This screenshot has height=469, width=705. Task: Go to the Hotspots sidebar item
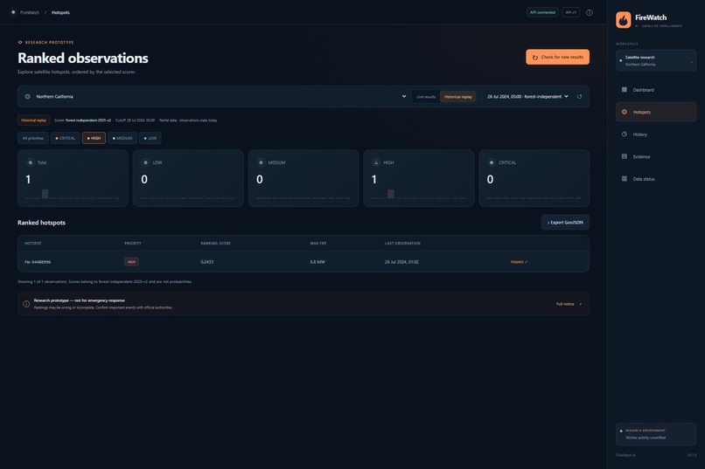[656, 112]
